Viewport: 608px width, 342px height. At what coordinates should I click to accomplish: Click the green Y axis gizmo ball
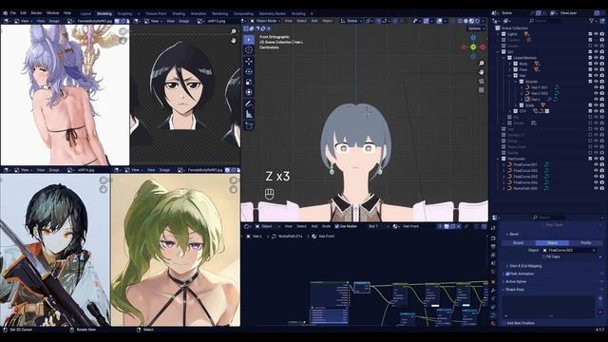tap(473, 47)
